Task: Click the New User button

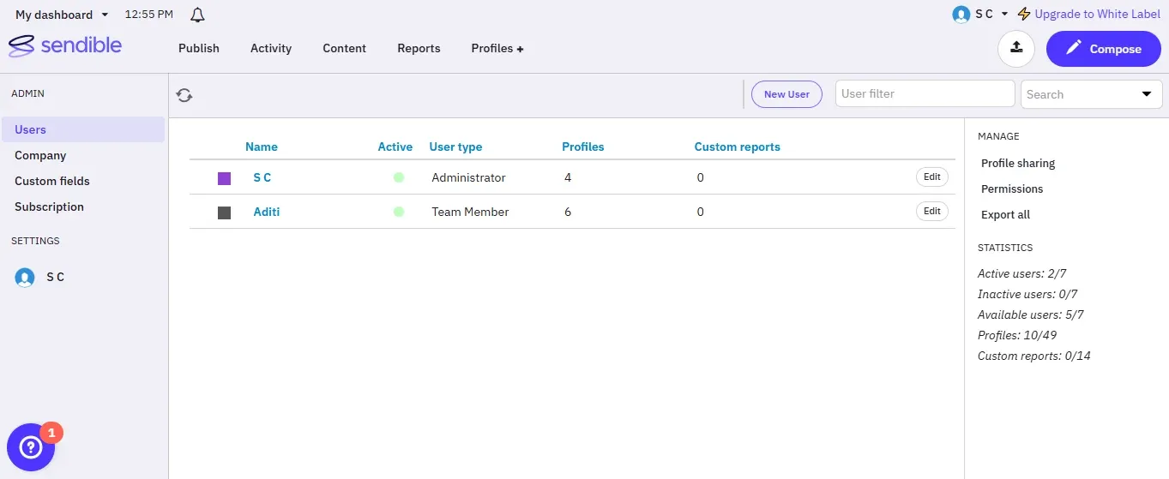Action: click(786, 94)
